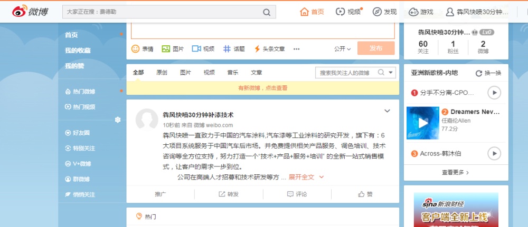Add a video using 视频 compose icon

(196, 48)
